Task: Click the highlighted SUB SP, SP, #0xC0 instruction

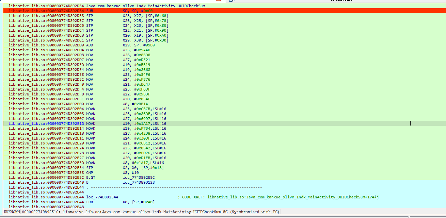Action: (x=224, y=11)
